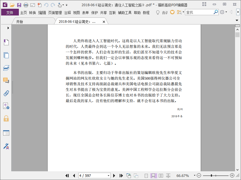
Task: Open the Bookmarks panel in sidebar
Action: [x=6, y=42]
